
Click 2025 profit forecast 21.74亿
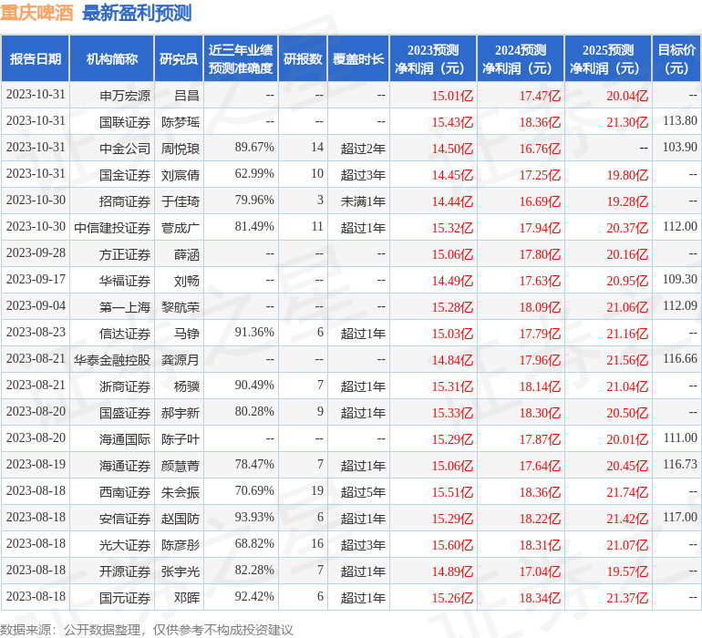point(627,492)
